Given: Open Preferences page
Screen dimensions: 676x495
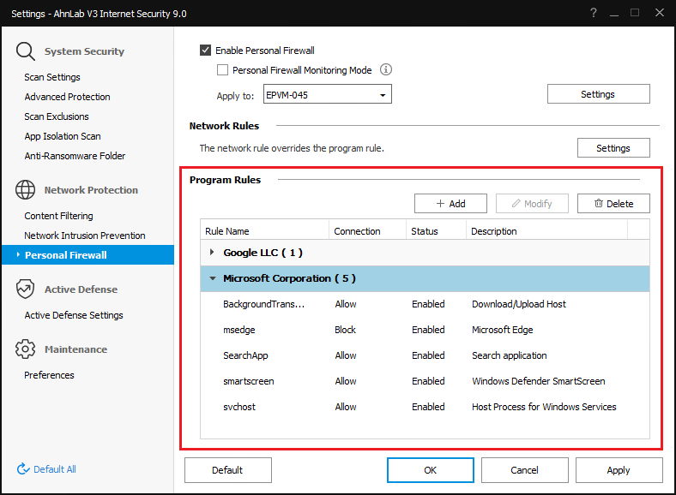Looking at the screenshot, I should [x=49, y=375].
